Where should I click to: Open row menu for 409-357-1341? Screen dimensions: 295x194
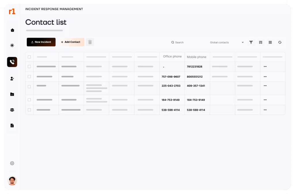[265, 86]
